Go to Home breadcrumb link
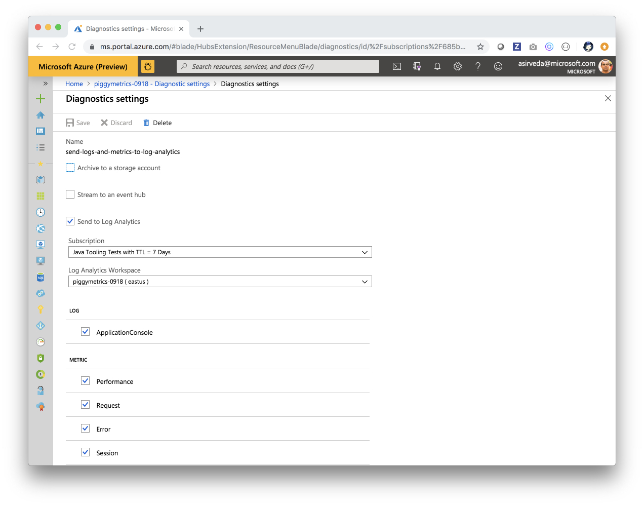Screen dimensions: 644x506 [74, 84]
